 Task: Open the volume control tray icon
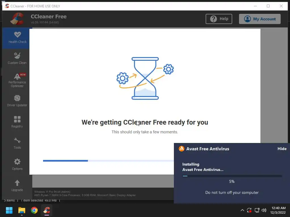tap(264, 210)
